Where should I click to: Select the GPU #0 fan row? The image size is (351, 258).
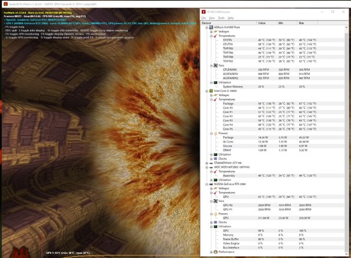[273, 206]
